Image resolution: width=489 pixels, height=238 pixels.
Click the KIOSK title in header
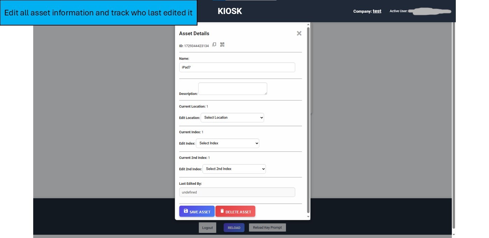coord(230,11)
